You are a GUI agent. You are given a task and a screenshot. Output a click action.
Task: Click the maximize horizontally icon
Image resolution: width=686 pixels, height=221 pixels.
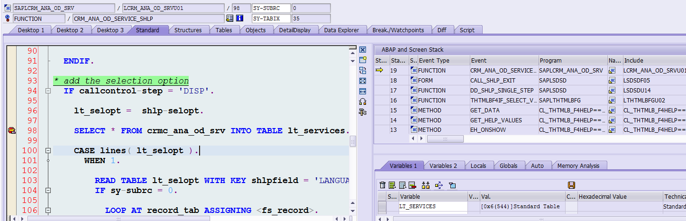(363, 91)
